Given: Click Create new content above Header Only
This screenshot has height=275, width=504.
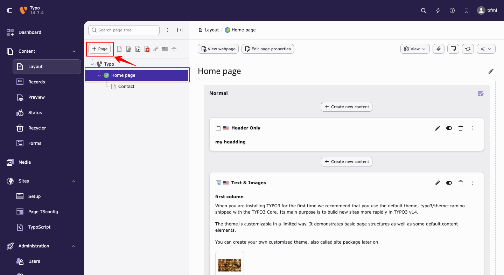Looking at the screenshot, I should 346,107.
